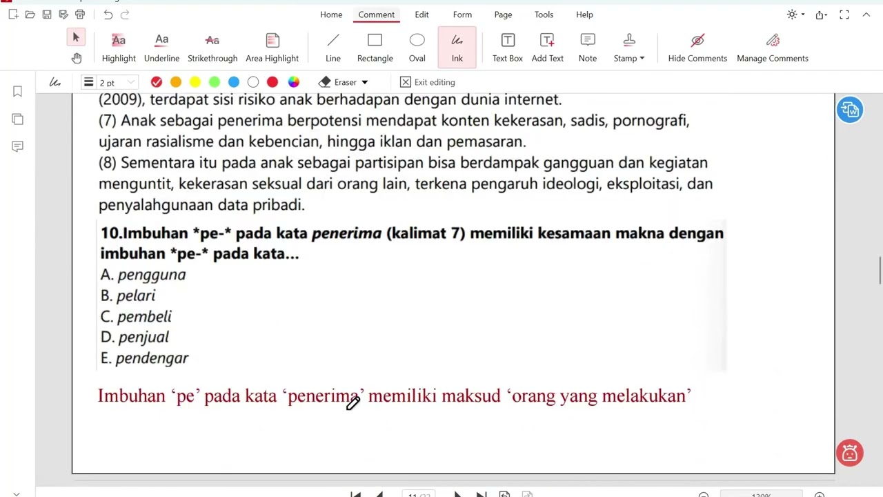Open Manage Comments
Viewport: 883px width, 497px height.
pos(773,48)
